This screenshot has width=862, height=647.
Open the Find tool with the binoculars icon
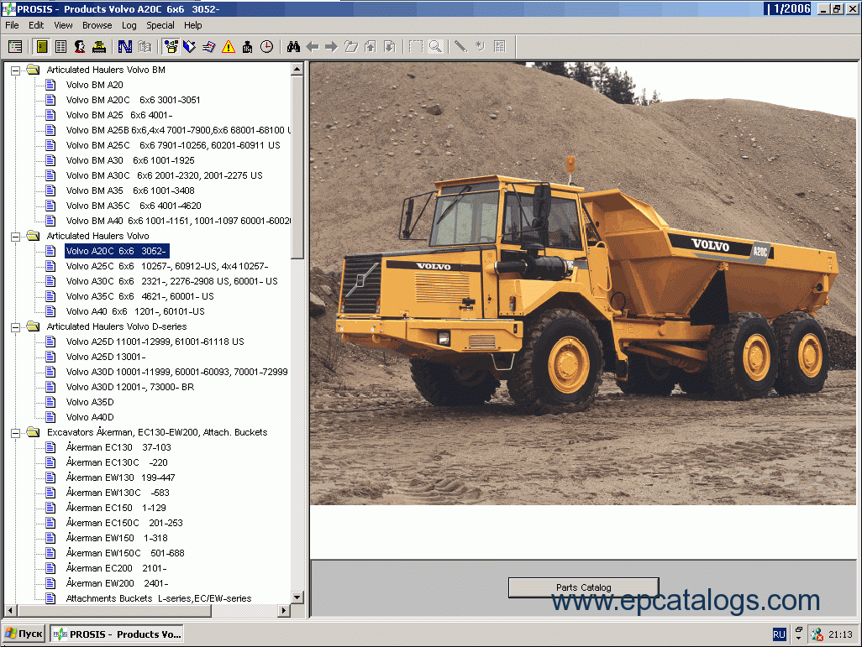[x=292, y=46]
